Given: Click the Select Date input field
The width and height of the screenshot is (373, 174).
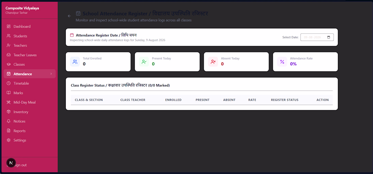Looking at the screenshot, I should [x=317, y=37].
